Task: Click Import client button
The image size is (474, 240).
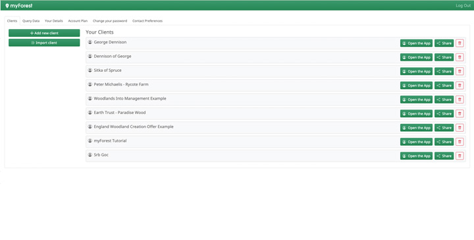Action: pos(44,43)
